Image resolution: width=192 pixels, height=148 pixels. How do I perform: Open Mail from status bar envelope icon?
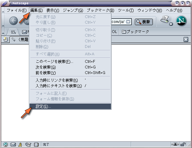13,145
